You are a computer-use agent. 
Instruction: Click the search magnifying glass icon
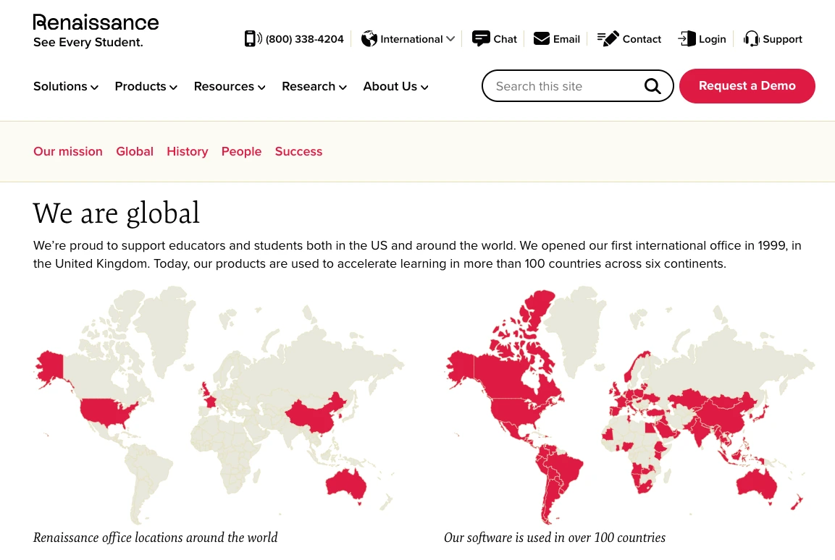[653, 85]
